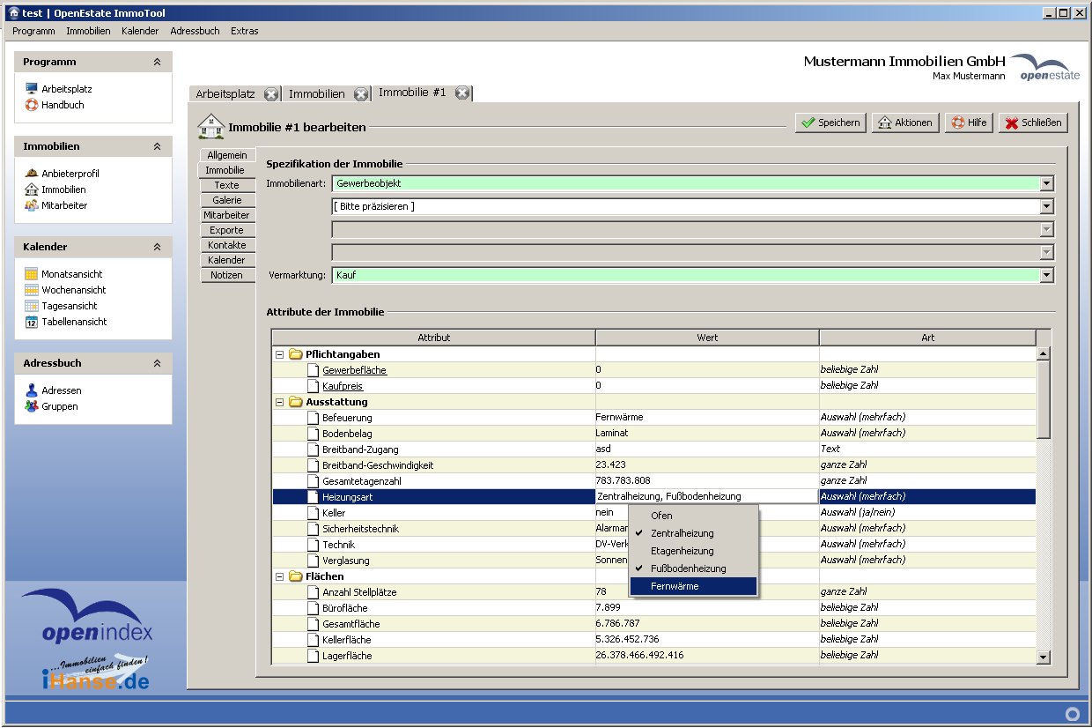This screenshot has height=728, width=1092.
Task: Collapse the Ausstattung tree group
Action: point(279,402)
